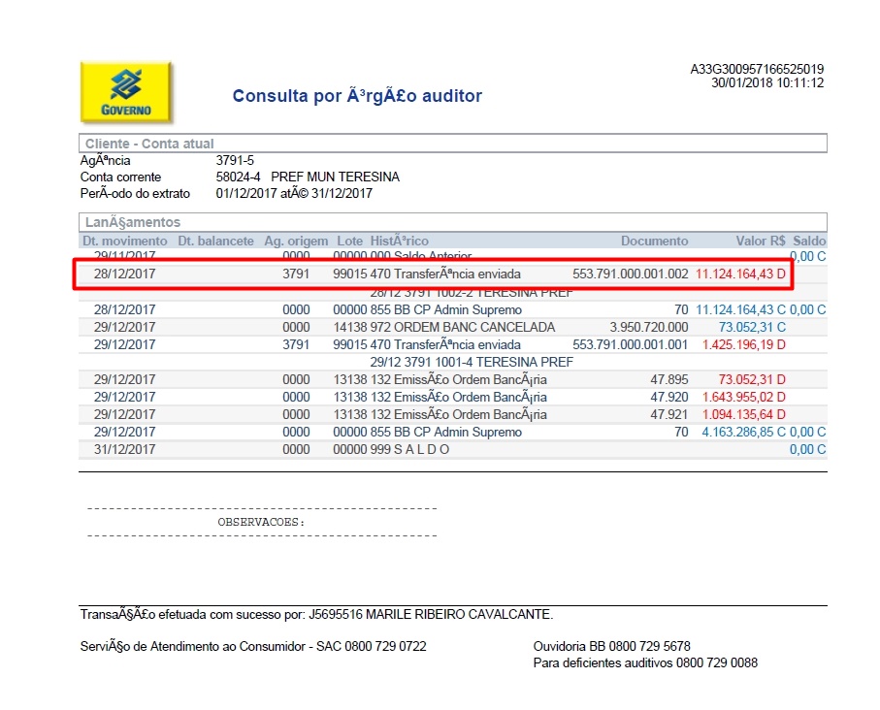
Task: Select document number 553.791.000.001.001
Action: 630,344
